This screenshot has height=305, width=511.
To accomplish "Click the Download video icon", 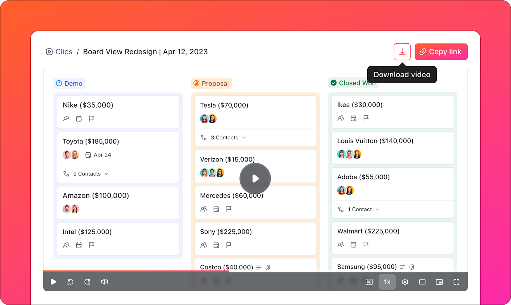I will 402,51.
